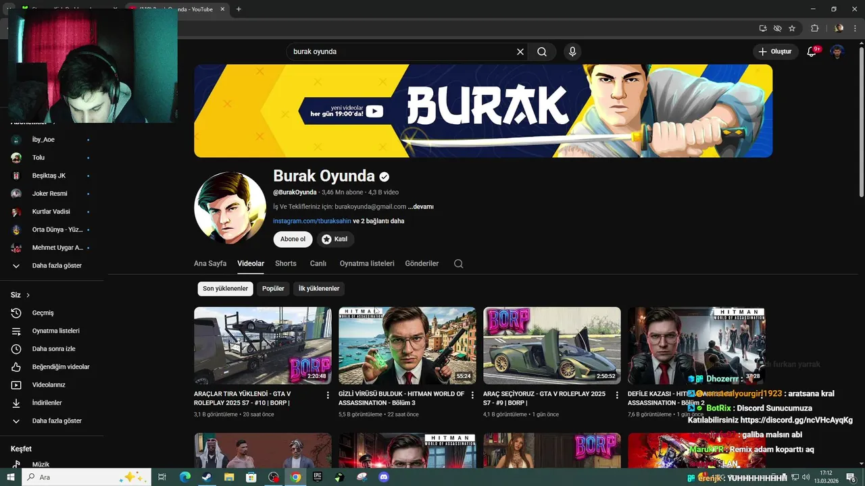Open File Explorer from the taskbar

pyautogui.click(x=229, y=477)
